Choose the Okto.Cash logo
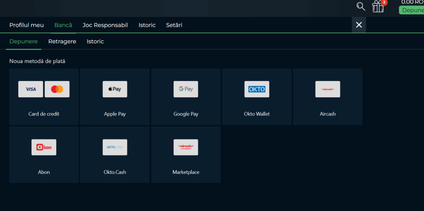This screenshot has width=424, height=211. [x=115, y=147]
